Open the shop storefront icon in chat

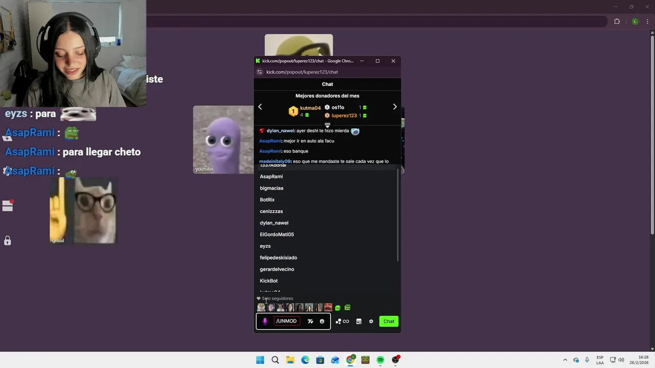359,321
